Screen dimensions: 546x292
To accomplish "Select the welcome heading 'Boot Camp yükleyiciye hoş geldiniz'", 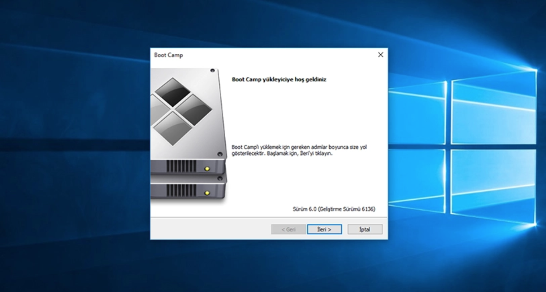I will (279, 80).
